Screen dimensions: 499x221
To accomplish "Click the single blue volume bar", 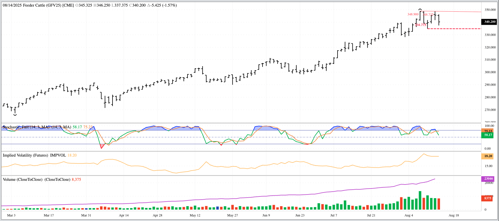I will click(218, 208).
